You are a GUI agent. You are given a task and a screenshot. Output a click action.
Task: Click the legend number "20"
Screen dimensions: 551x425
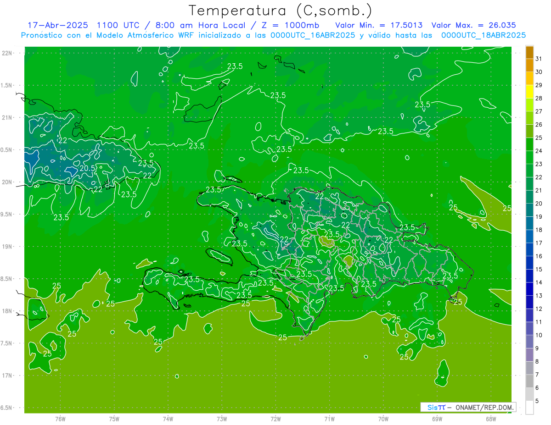coord(539,204)
